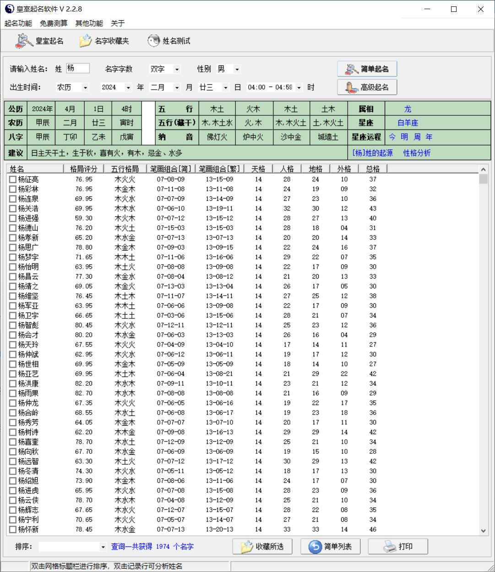Open the 明 tomorrow horoscope link

coord(404,137)
